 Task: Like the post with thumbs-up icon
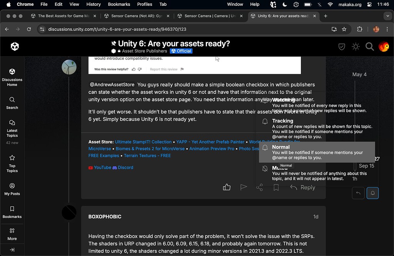tap(227, 187)
